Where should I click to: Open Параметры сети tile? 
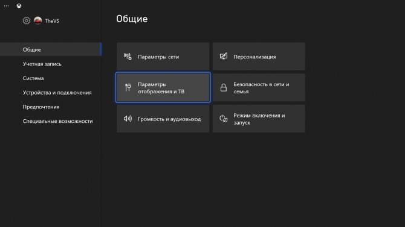(163, 57)
